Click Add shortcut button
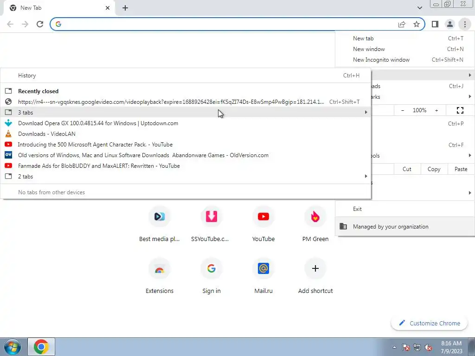Image resolution: width=475 pixels, height=356 pixels. point(315,276)
